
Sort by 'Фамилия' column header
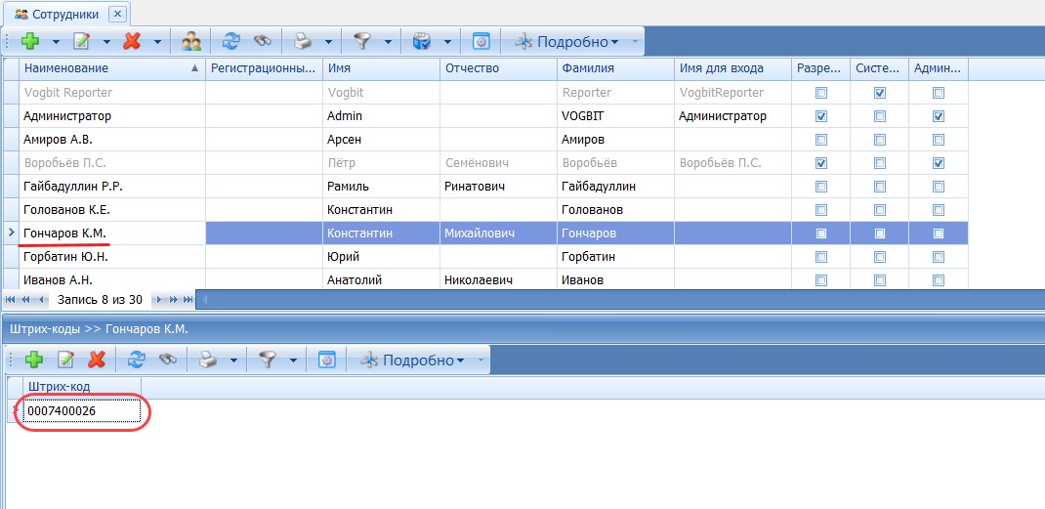(616, 68)
